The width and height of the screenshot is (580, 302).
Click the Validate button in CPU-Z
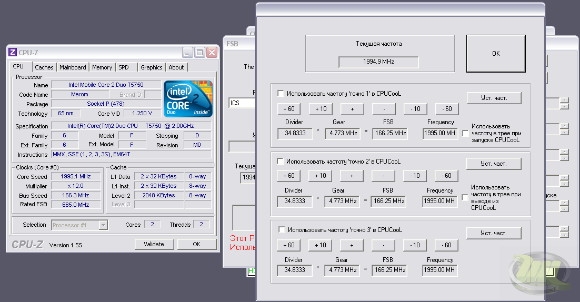(x=154, y=244)
